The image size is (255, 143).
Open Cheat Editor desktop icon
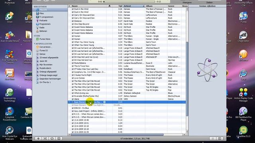click(243, 37)
